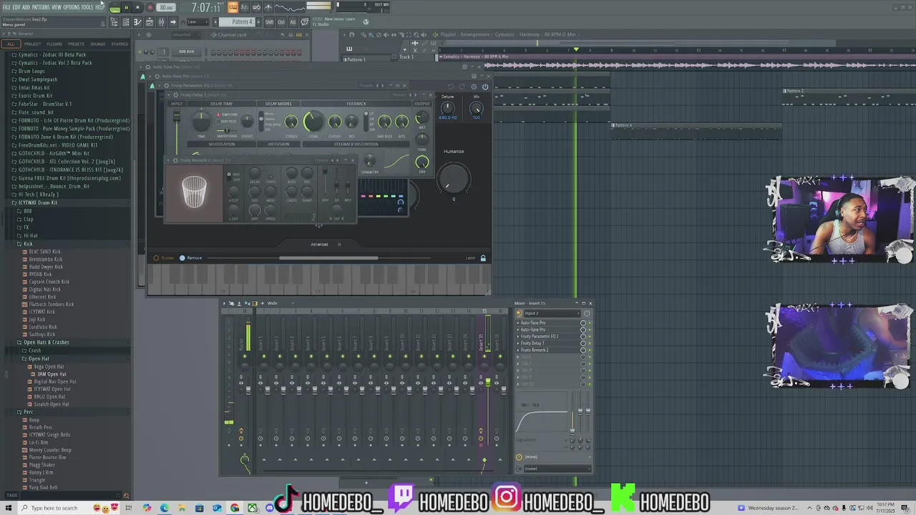
Task: Open the PATTERNS menu
Action: click(x=41, y=7)
